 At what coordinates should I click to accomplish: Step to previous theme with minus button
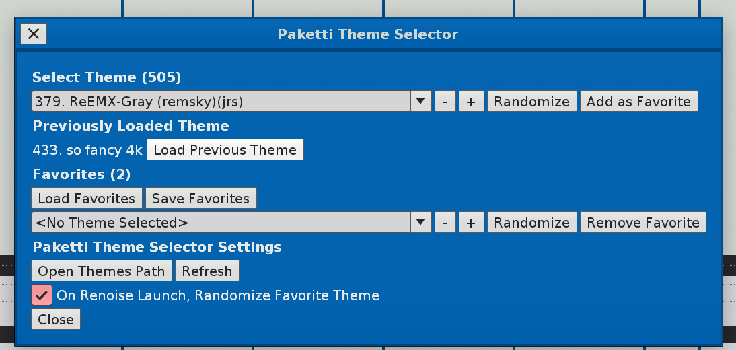click(x=445, y=102)
